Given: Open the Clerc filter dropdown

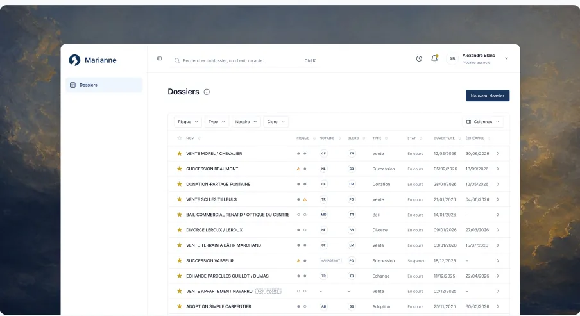Looking at the screenshot, I should point(276,122).
